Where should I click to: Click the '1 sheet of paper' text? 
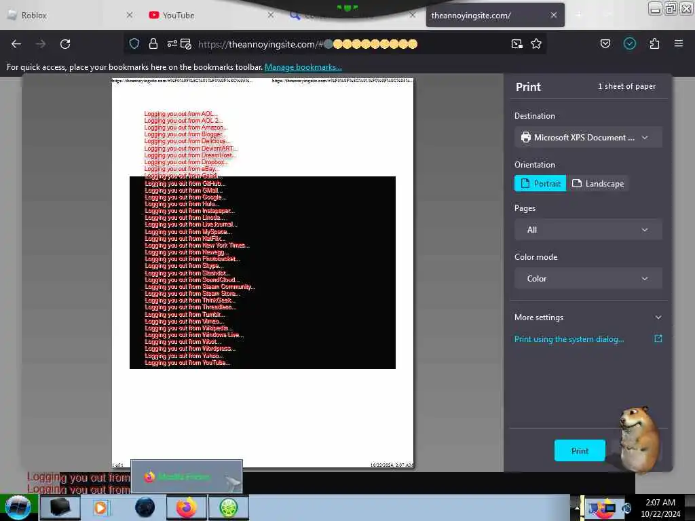[x=626, y=86]
